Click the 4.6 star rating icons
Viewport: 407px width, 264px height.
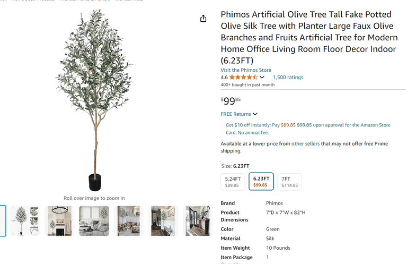(x=243, y=78)
